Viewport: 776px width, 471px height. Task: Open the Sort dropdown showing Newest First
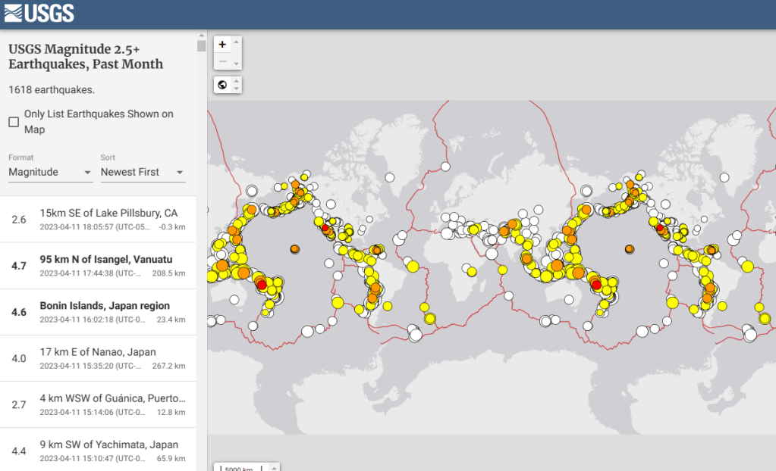coord(143,173)
